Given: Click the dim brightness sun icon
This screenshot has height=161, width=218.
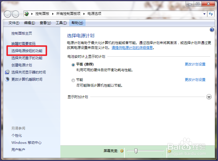Looking at the screenshot, I should (x=122, y=151).
